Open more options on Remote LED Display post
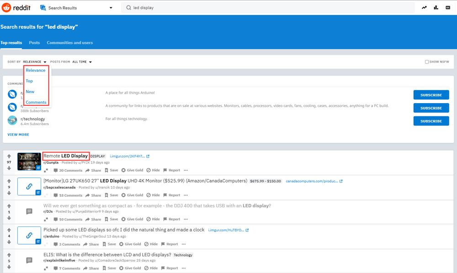Image resolution: width=457 pixels, height=273 pixels. tap(186, 170)
